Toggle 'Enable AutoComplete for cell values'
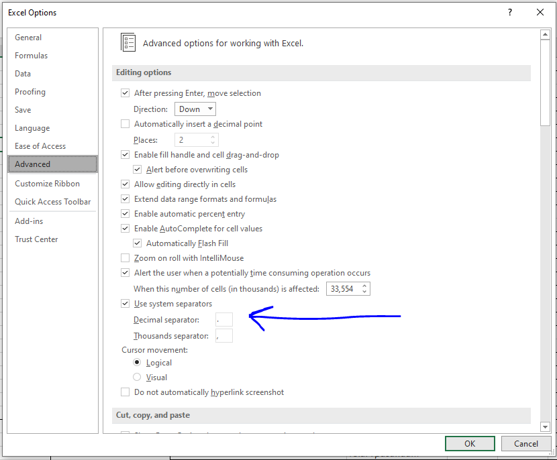Screen dimensions: 557x460 [125, 229]
